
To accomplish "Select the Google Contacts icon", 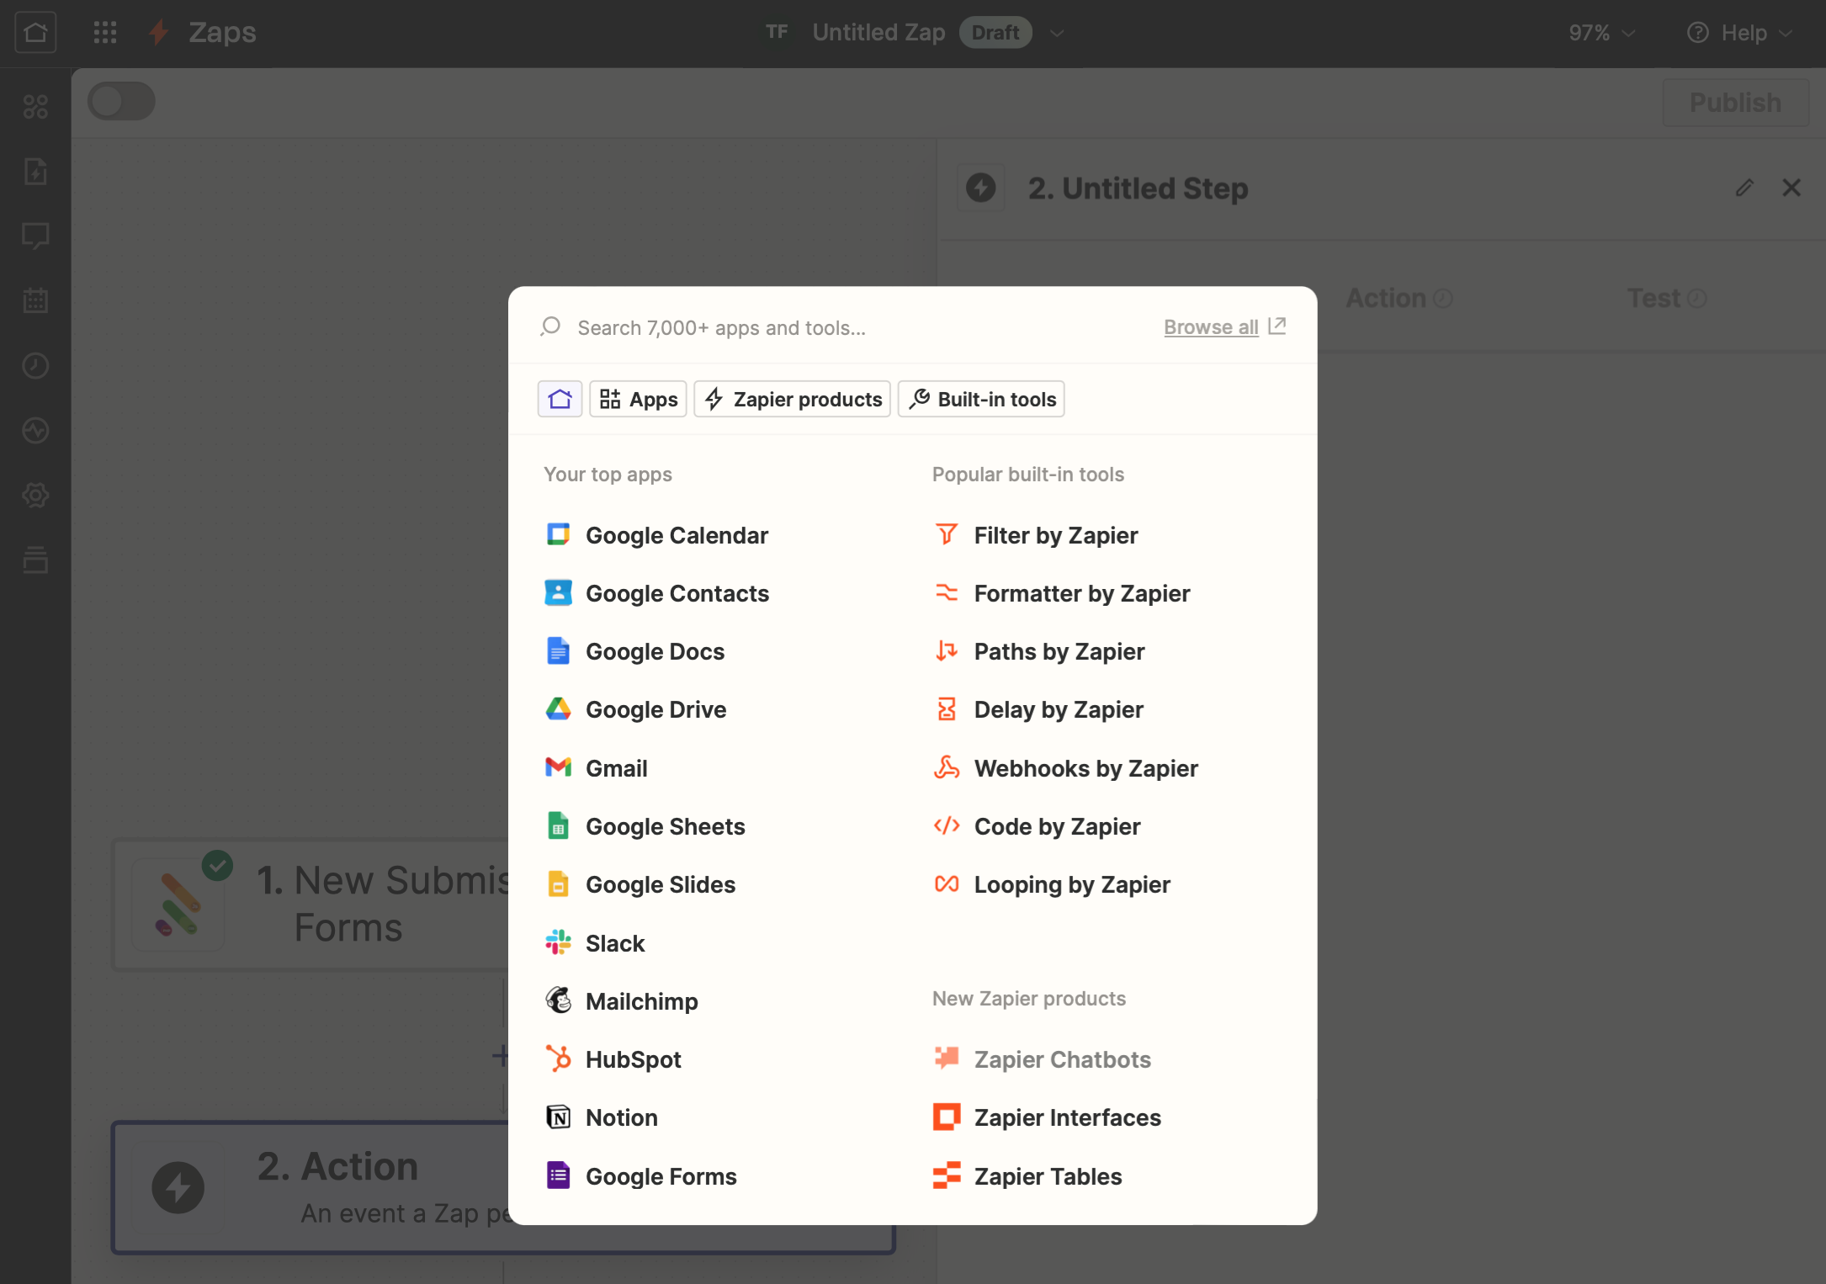I will (x=558, y=593).
